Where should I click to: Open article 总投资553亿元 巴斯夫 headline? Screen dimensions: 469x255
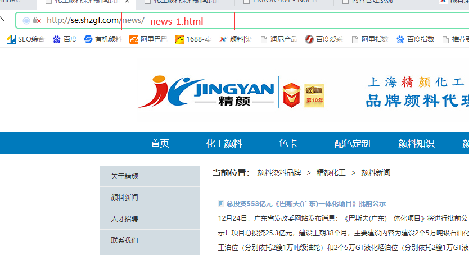click(x=306, y=204)
